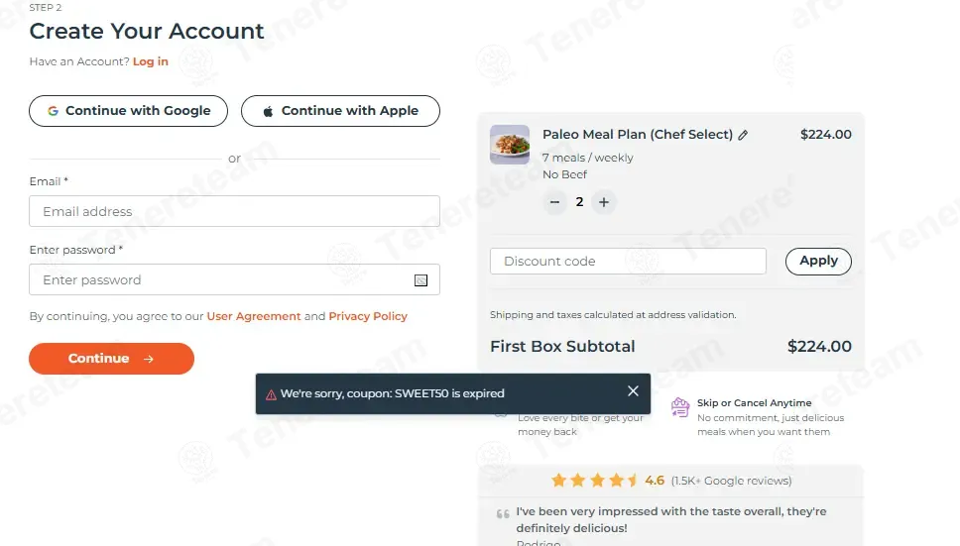Screen dimensions: 960x546
Task: Click the orange Continue button
Action: point(111,359)
